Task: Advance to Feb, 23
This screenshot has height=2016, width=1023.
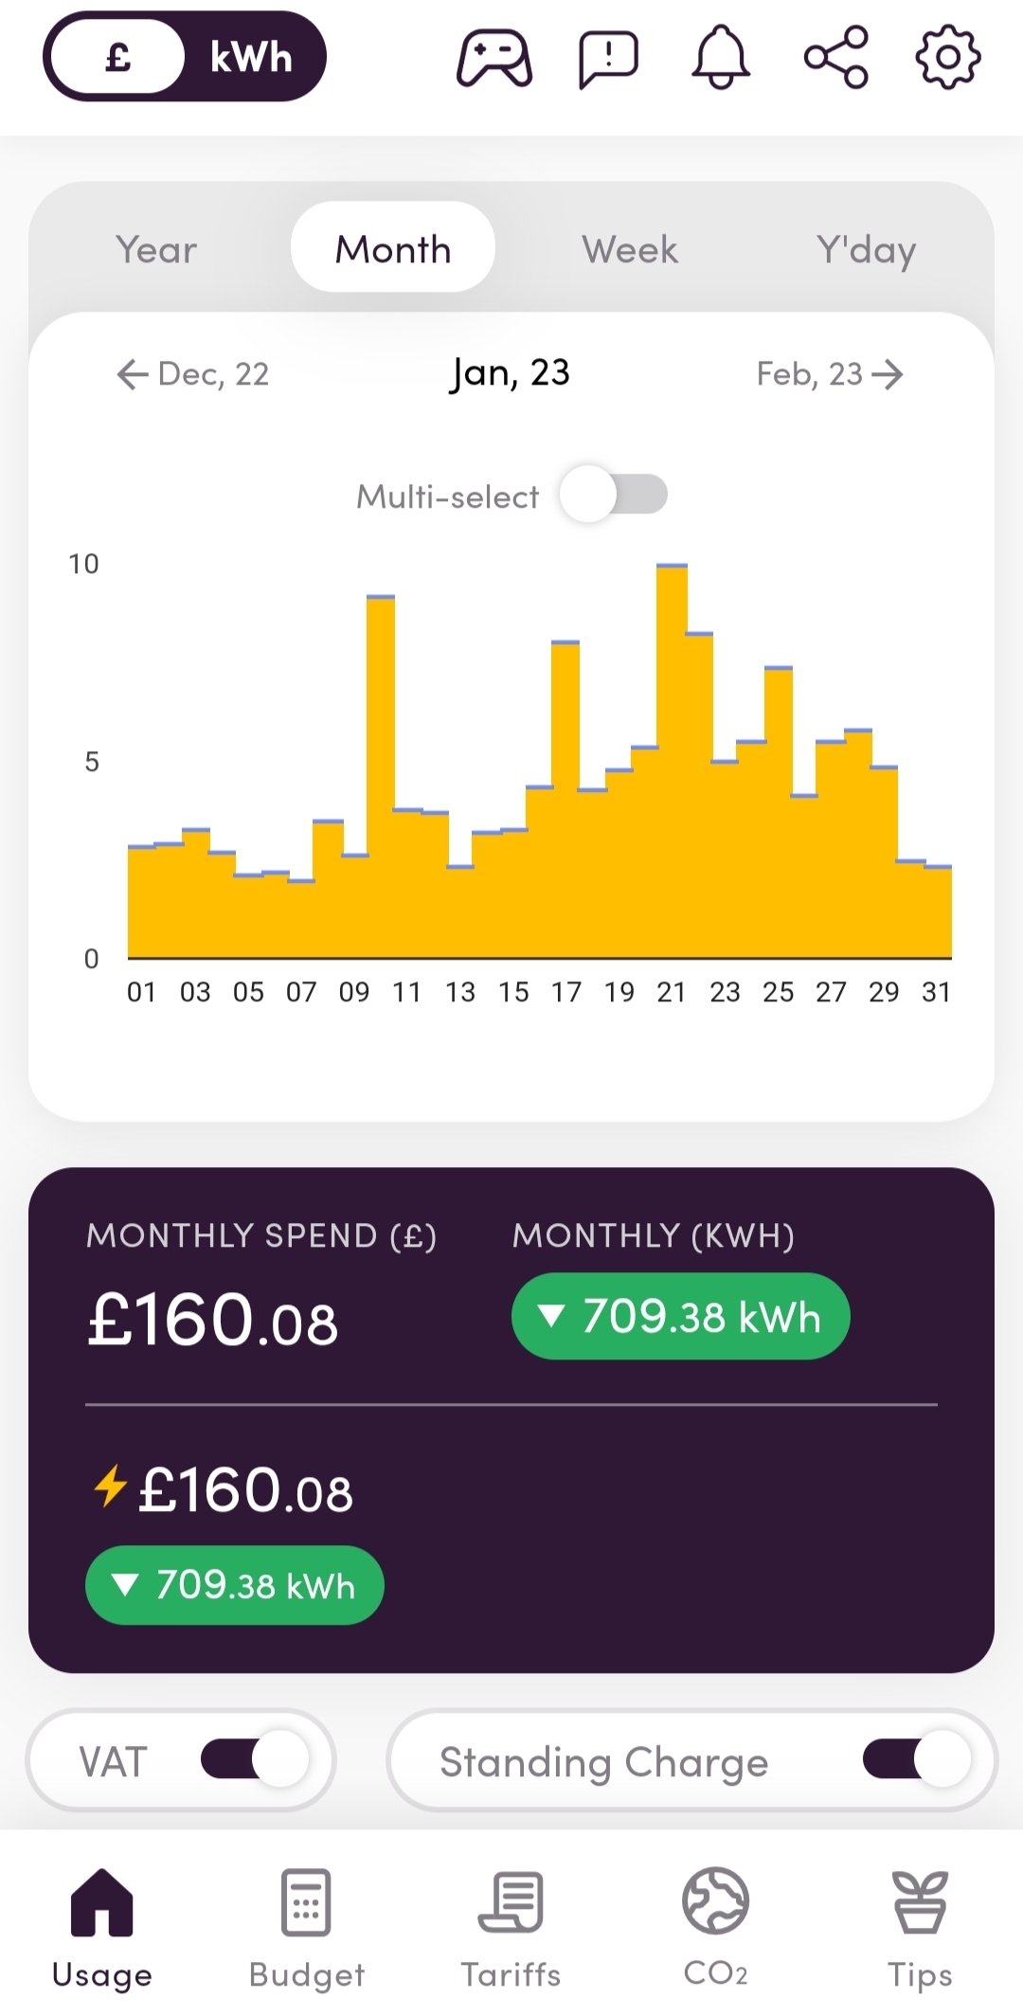Action: point(830,374)
